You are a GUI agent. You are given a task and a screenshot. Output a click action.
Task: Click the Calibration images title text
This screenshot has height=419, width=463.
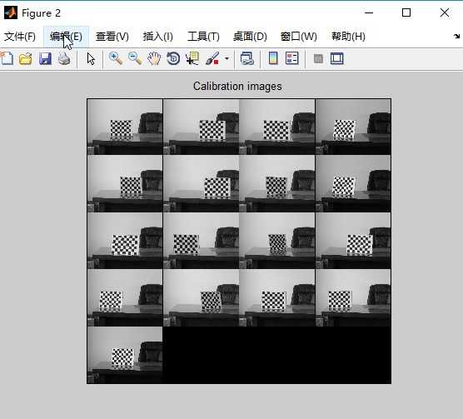[237, 87]
